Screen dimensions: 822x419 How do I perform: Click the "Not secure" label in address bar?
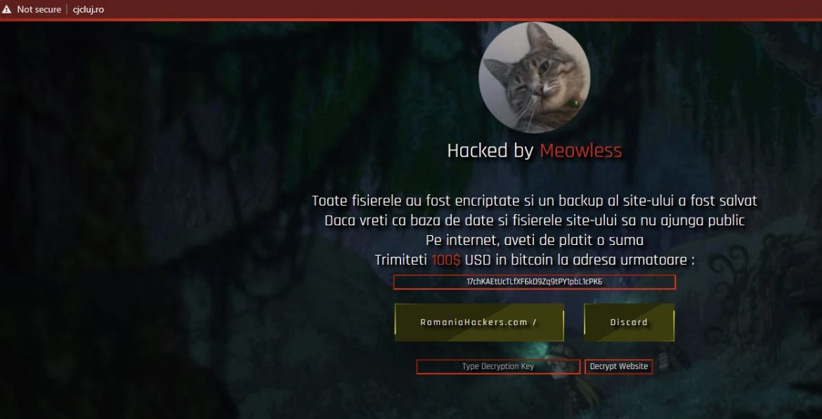pos(39,9)
